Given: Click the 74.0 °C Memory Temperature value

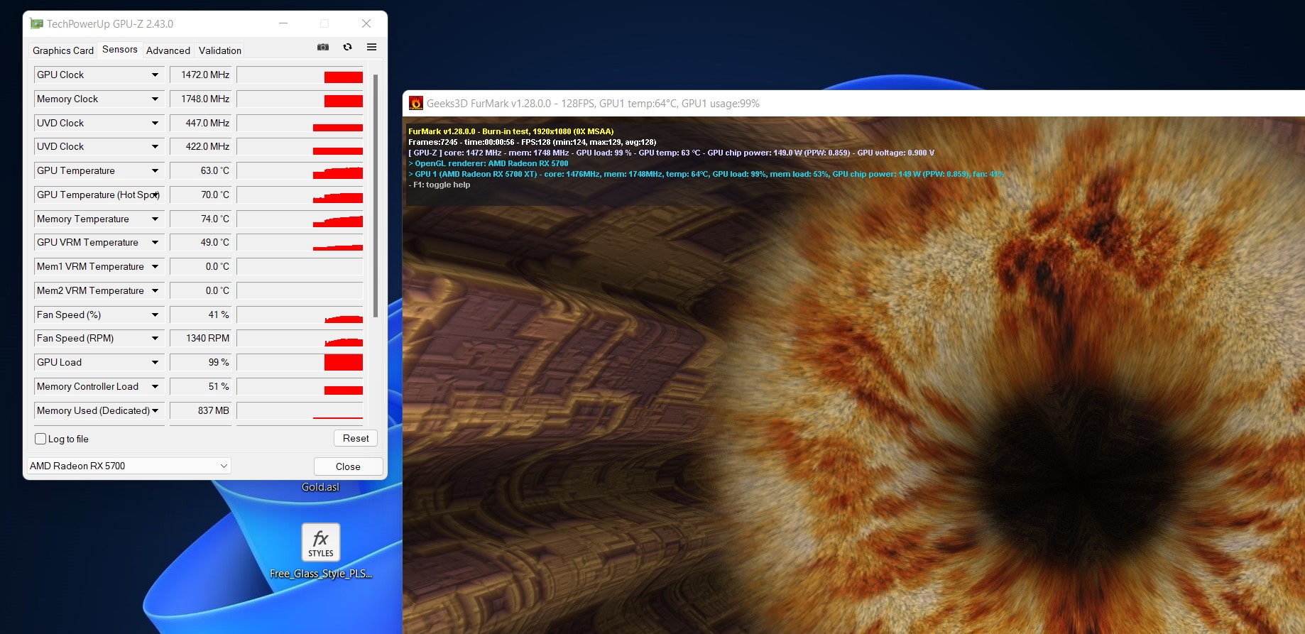Looking at the screenshot, I should pos(202,219).
